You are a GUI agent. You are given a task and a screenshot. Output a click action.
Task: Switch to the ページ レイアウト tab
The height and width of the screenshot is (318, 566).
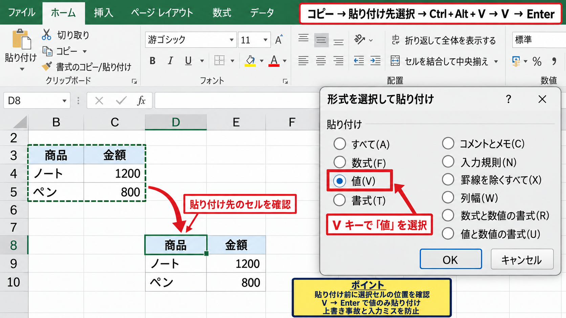(162, 13)
